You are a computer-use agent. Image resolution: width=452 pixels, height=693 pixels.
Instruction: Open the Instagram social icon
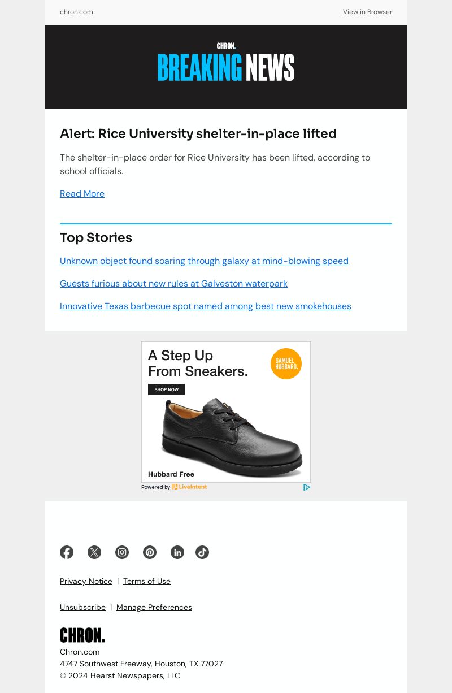pyautogui.click(x=122, y=552)
